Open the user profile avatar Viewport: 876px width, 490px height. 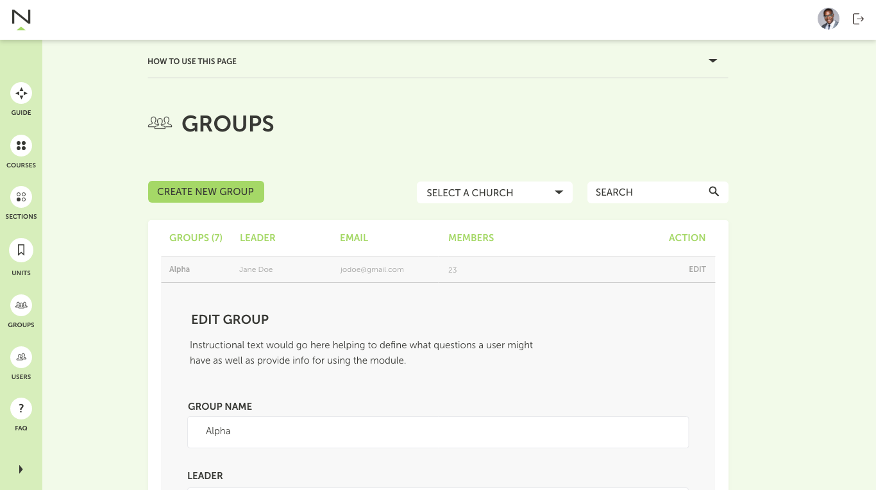tap(829, 19)
